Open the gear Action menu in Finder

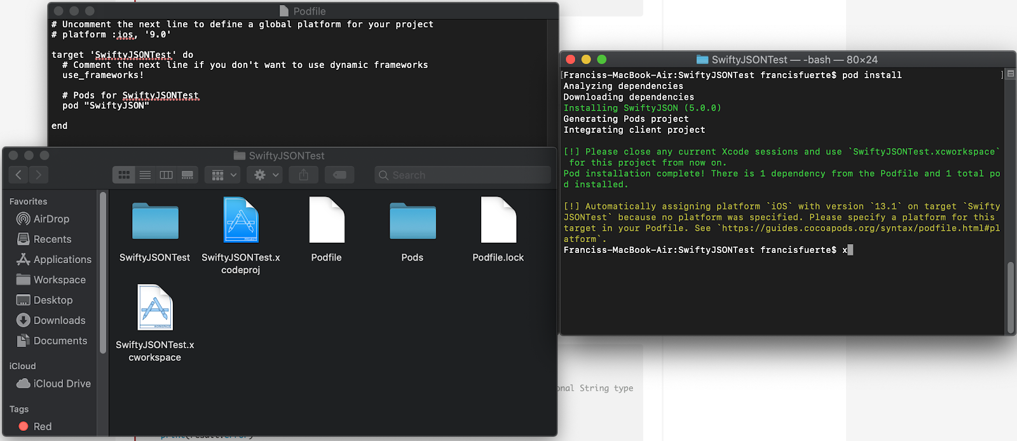266,175
